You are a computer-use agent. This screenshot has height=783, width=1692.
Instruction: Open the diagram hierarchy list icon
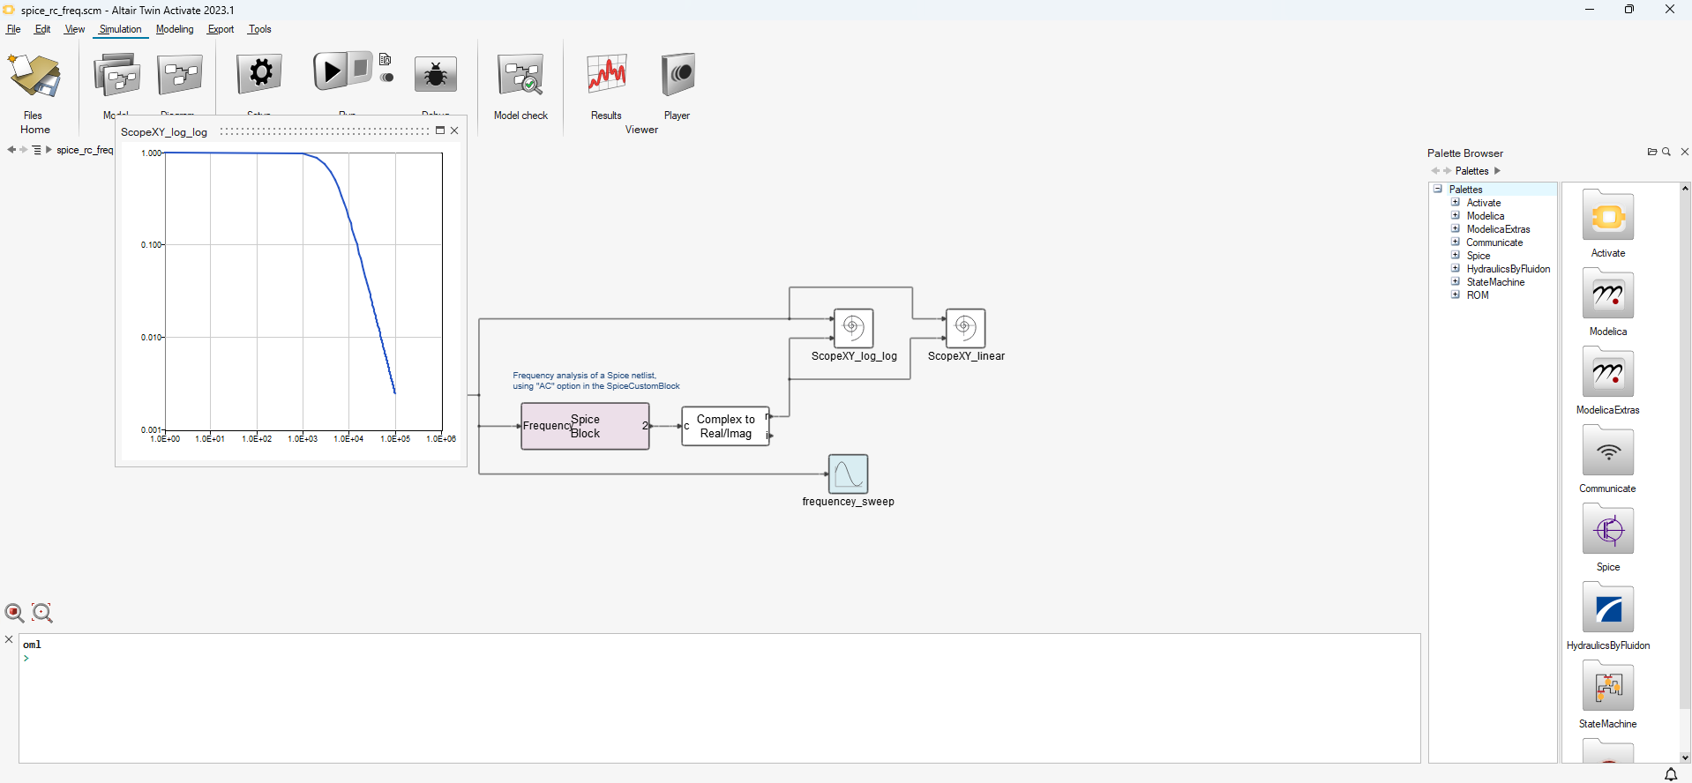(x=37, y=150)
